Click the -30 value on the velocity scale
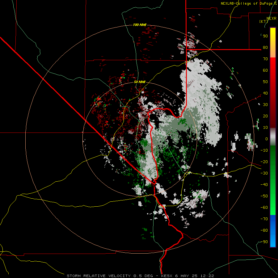The image size is (278, 278). click(x=264, y=173)
